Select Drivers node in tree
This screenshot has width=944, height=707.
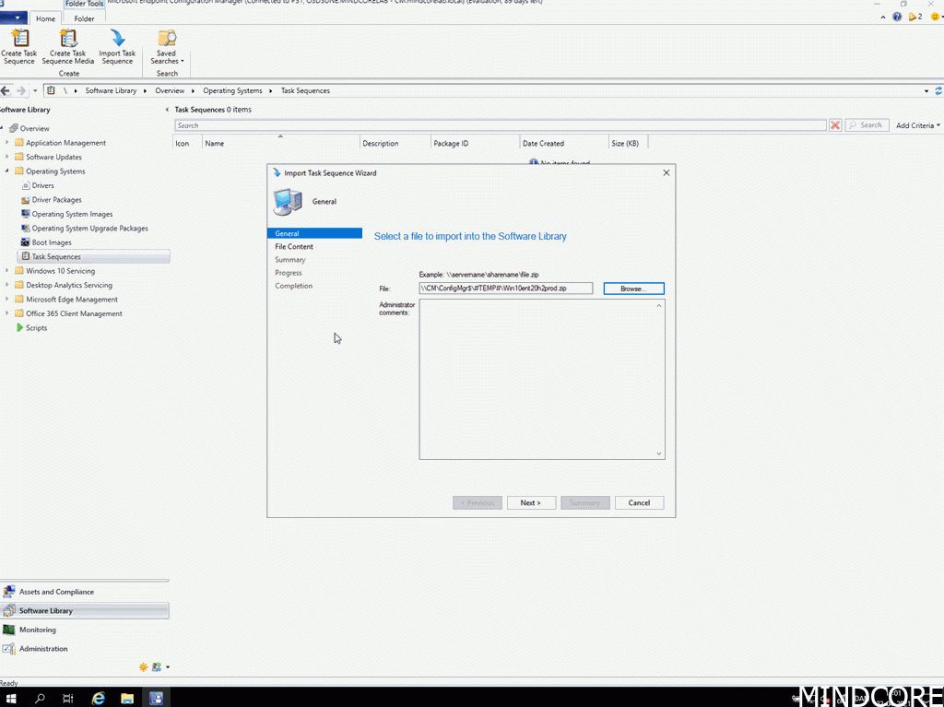point(42,185)
